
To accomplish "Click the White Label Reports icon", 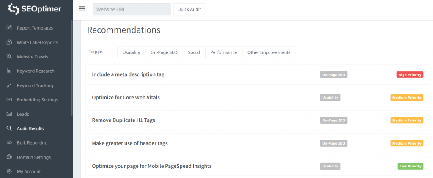I will (x=9, y=42).
